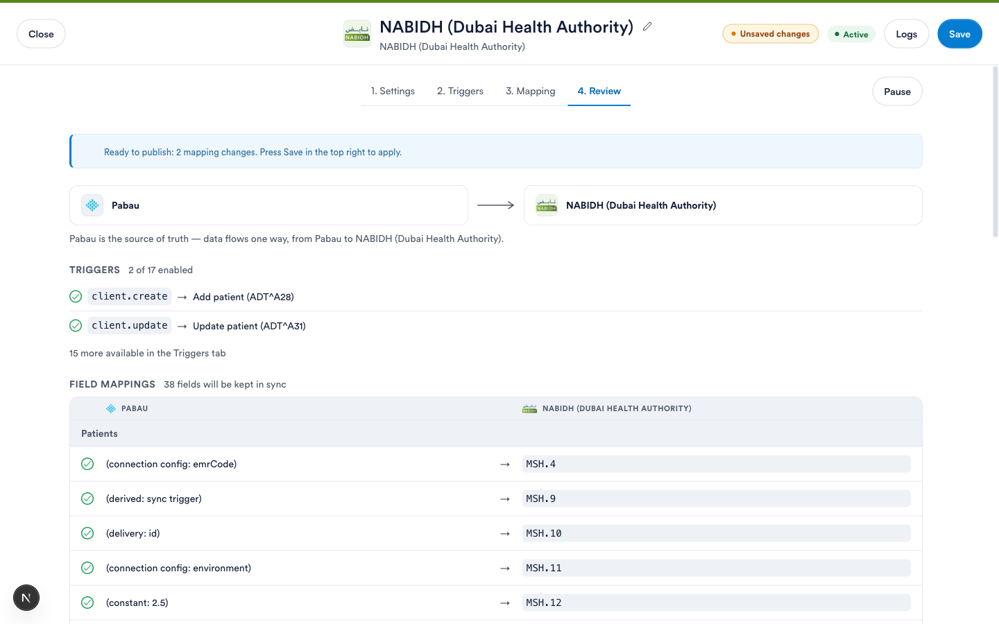Click check icon on sync trigger row

(x=87, y=499)
